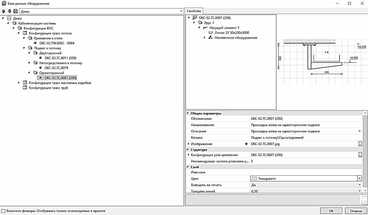The image size is (368, 215).
Task: Open the Цвет Transparent color picker
Action: pyautogui.click(x=359, y=179)
